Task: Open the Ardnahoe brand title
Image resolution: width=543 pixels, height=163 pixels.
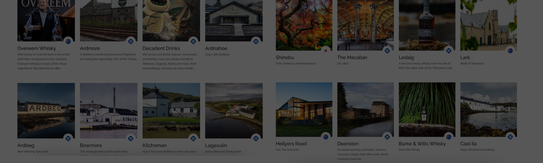Action: 216,48
